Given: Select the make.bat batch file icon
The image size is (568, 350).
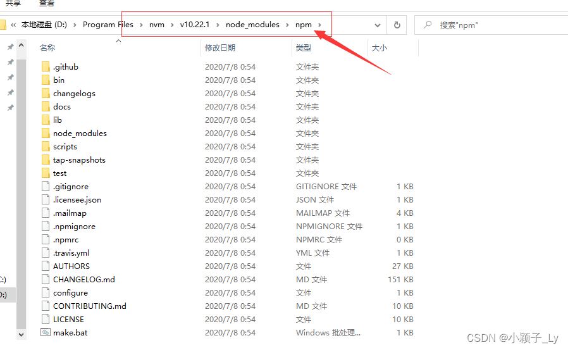Looking at the screenshot, I should coord(46,332).
